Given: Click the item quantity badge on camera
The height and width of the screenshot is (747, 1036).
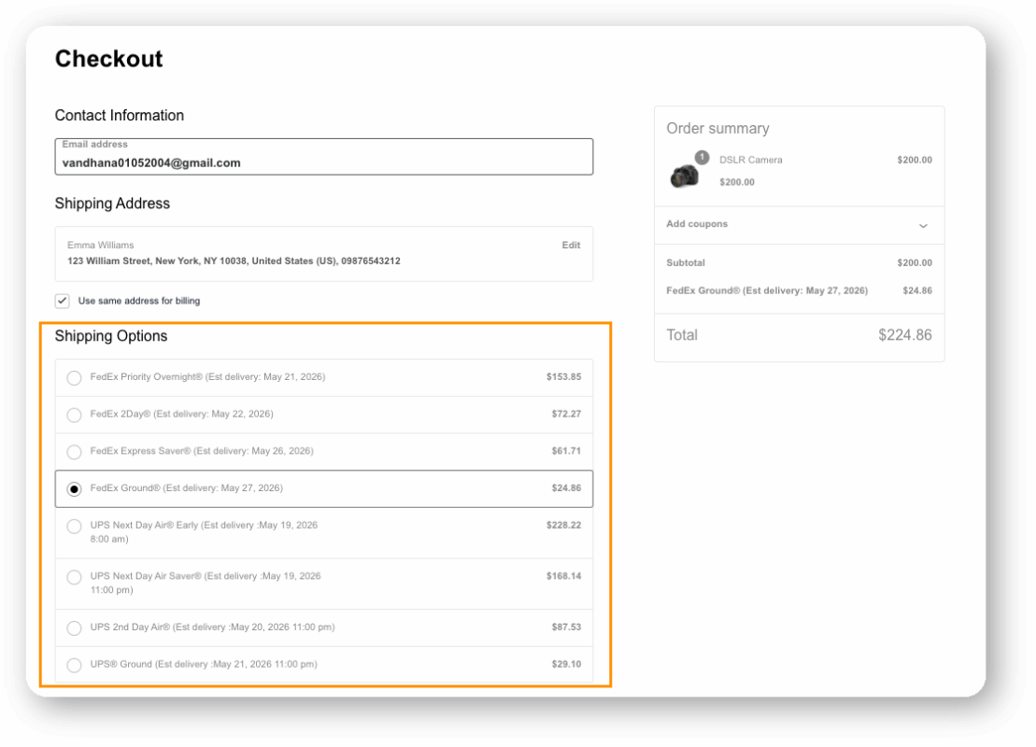Looking at the screenshot, I should 702,157.
